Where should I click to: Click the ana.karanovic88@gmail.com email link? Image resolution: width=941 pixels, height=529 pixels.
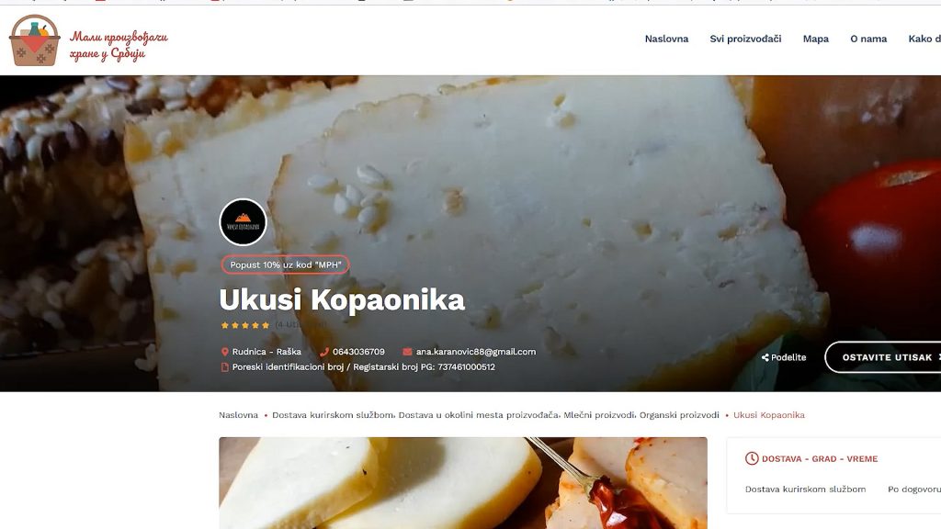pyautogui.click(x=476, y=352)
